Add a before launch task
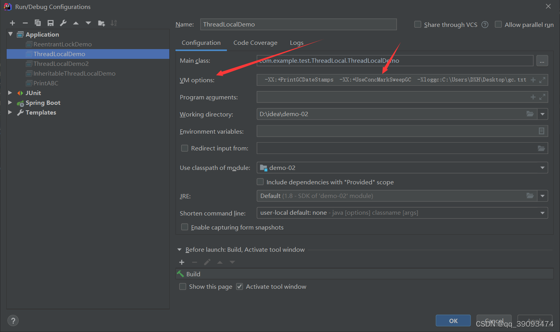This screenshot has height=332, width=560. coord(182,262)
